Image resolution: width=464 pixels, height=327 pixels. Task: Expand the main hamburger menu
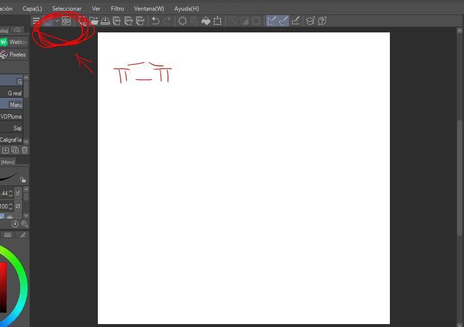click(x=36, y=21)
